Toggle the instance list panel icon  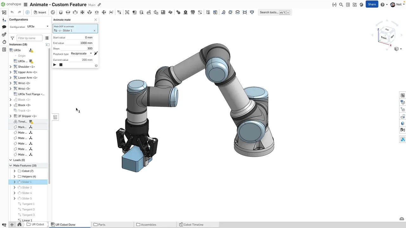pyautogui.click(x=4, y=12)
